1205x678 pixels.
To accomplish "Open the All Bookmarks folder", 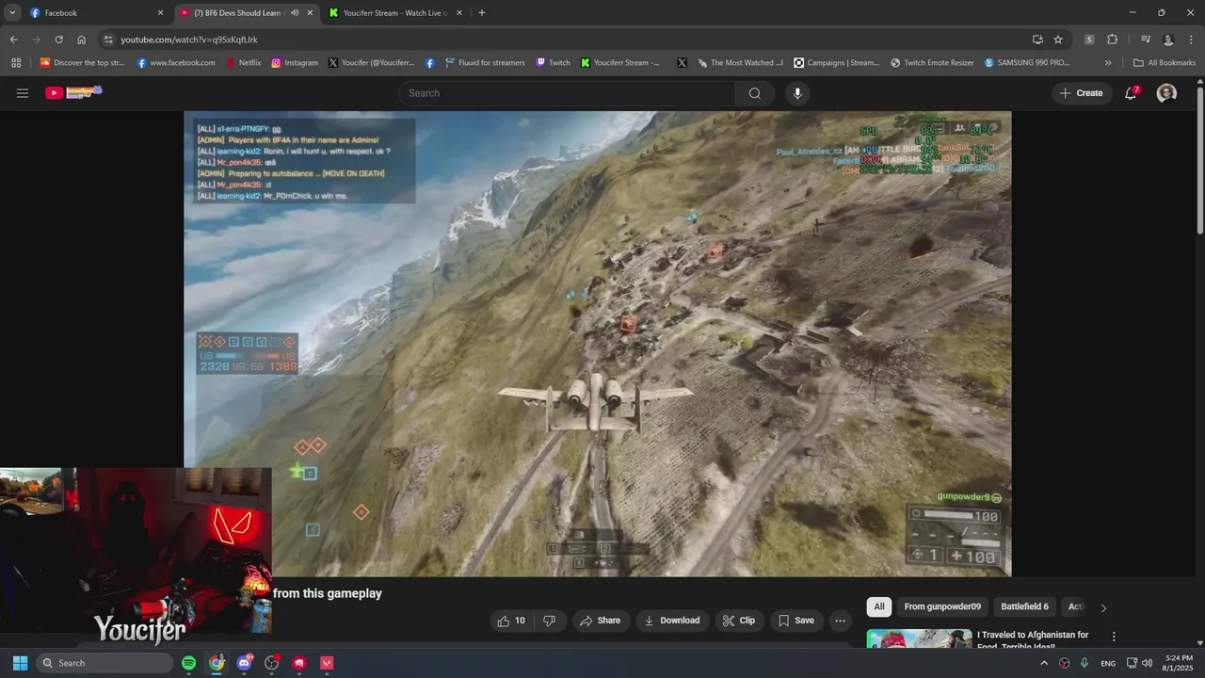I will click(x=1164, y=63).
